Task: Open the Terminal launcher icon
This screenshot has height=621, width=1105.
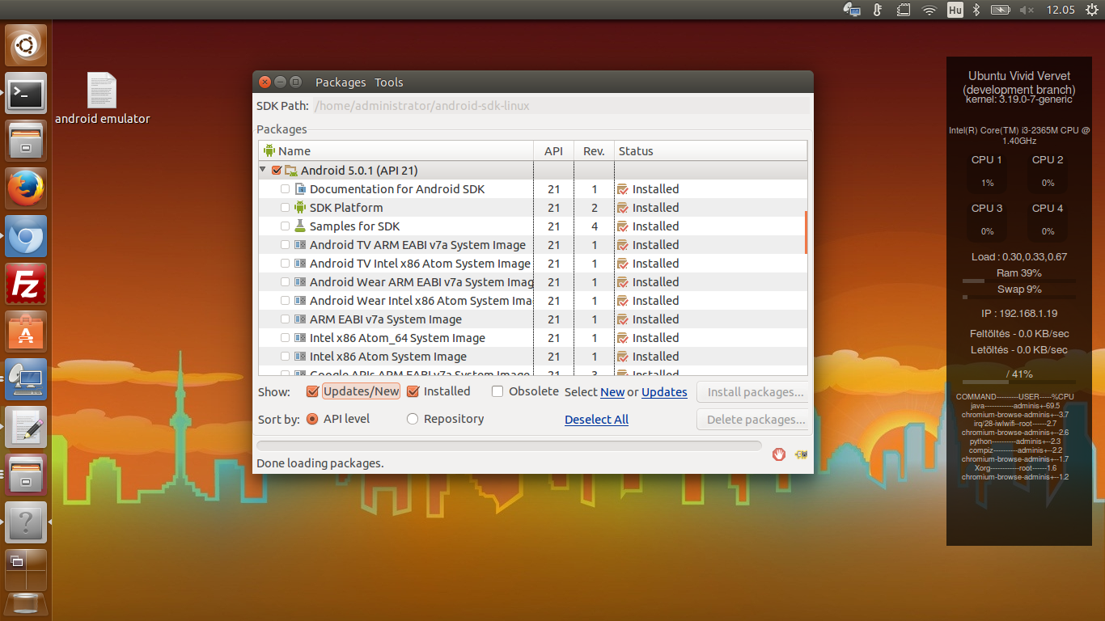Action: tap(27, 94)
